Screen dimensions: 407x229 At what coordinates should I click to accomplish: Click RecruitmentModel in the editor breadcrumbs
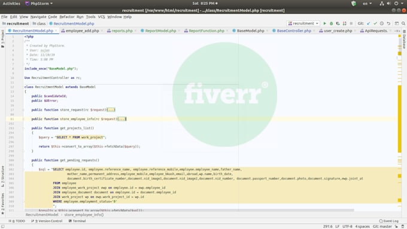coord(42,215)
